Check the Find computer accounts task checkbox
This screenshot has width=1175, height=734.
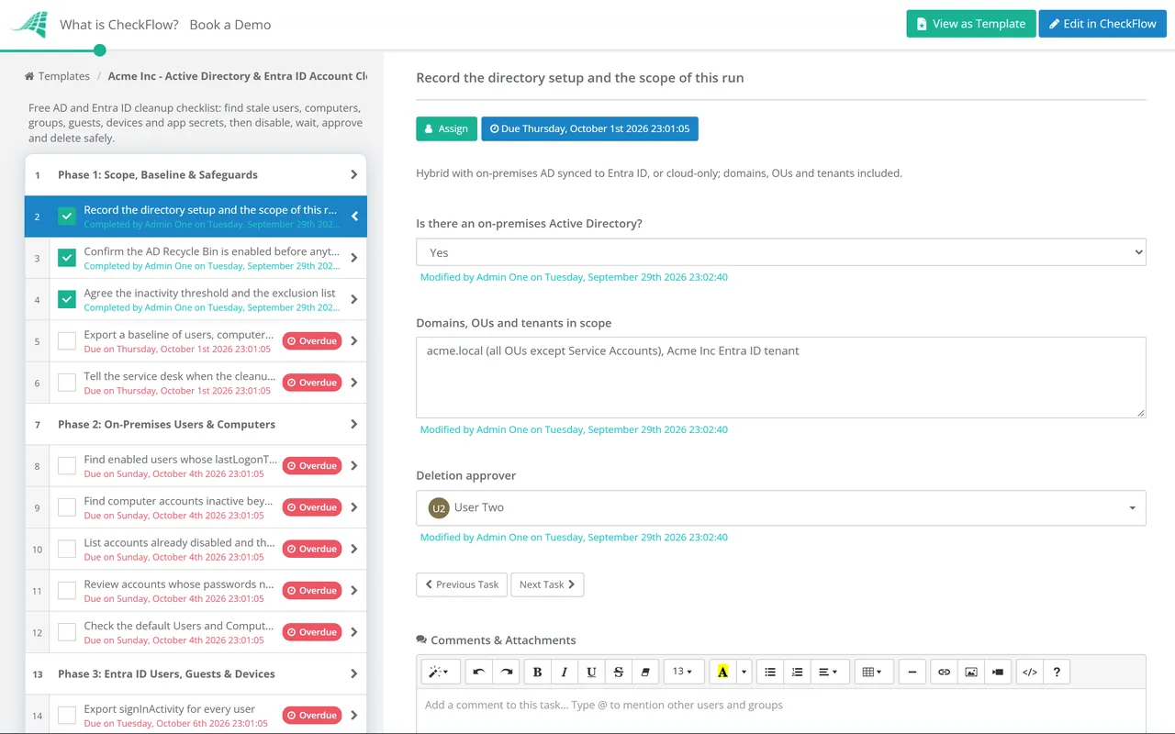(x=67, y=507)
